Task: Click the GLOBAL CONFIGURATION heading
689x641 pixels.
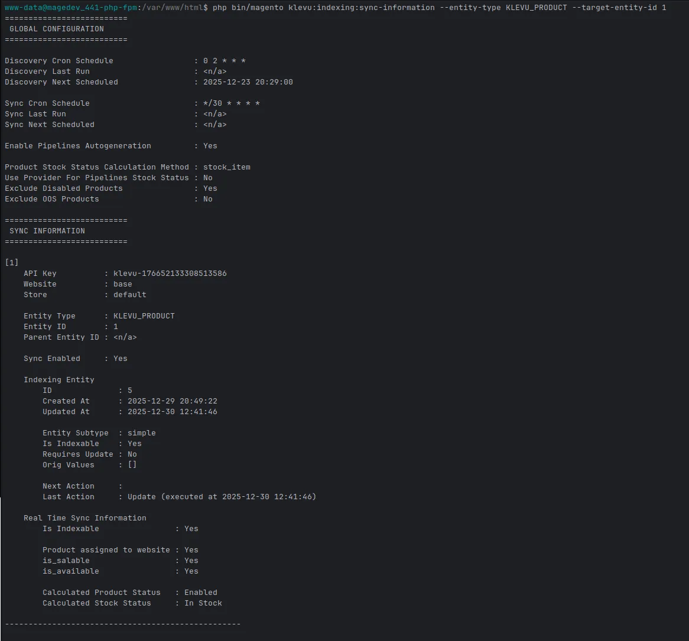Action: tap(57, 28)
